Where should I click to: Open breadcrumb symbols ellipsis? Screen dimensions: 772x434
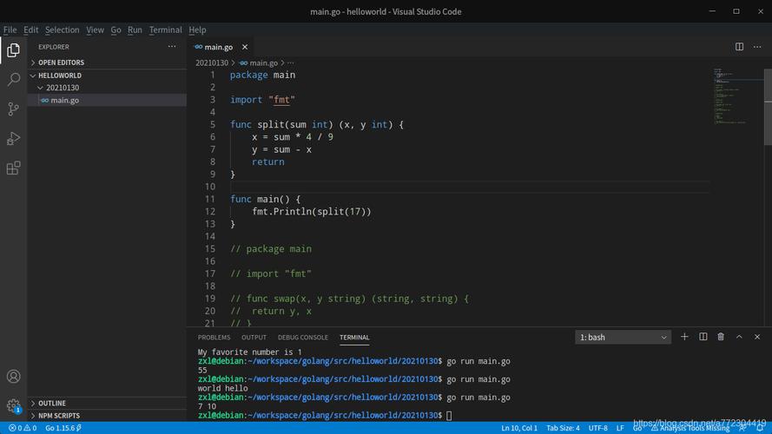291,63
